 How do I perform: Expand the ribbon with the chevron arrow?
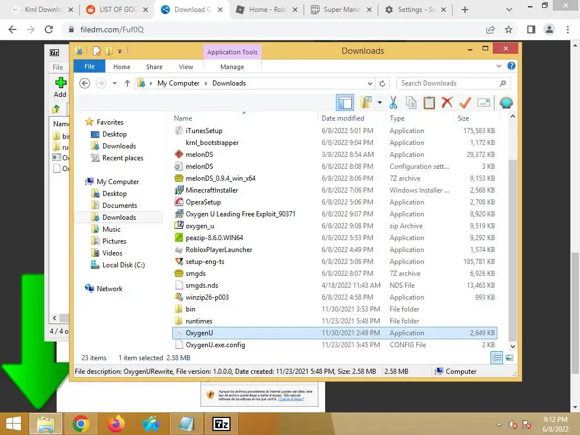[x=498, y=66]
